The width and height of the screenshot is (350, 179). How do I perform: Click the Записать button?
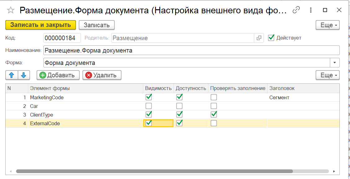pos(97,25)
